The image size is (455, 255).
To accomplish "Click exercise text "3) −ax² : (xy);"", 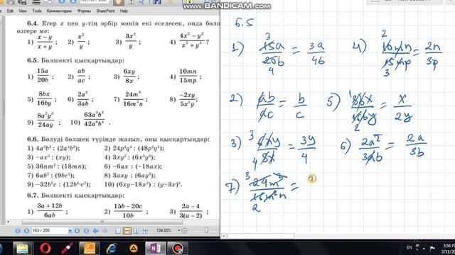I will coord(49,157).
